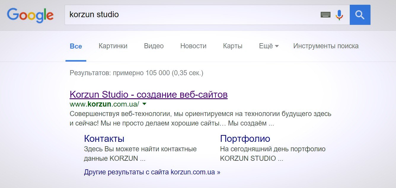
Task: Open the on-screen keyboard input icon
Action: click(325, 14)
